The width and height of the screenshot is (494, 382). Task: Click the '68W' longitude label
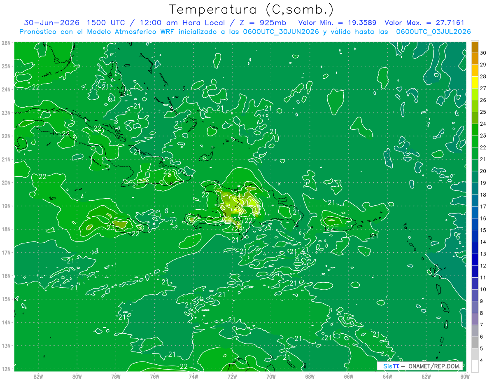point(310,376)
